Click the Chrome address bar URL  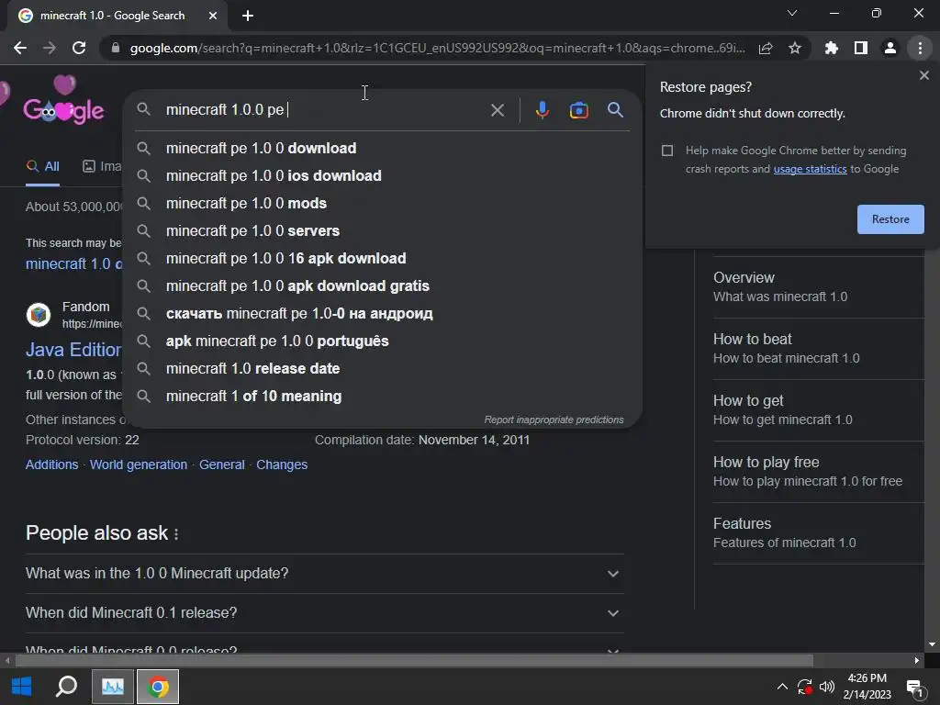438,48
